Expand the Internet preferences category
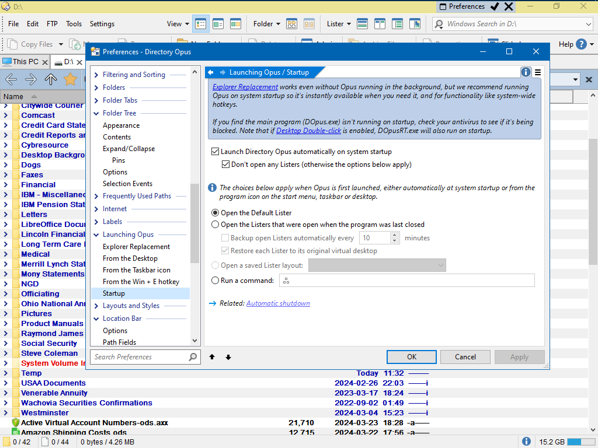Image resolution: width=598 pixels, height=448 pixels. click(x=96, y=209)
